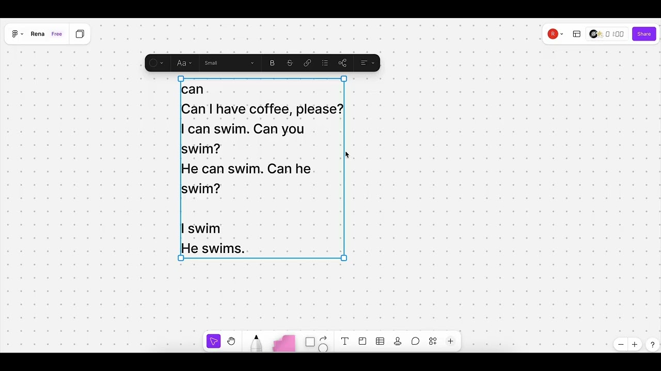Open the help question mark button
The height and width of the screenshot is (371, 661).
[653, 345]
